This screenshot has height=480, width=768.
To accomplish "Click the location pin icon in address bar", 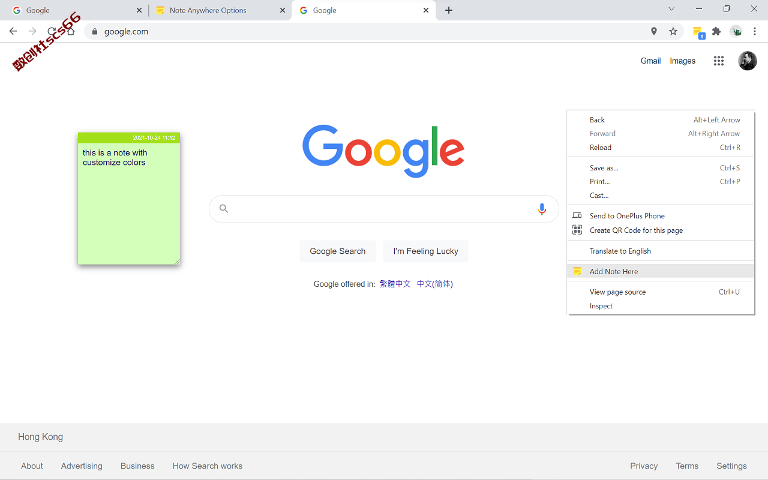I will click(654, 31).
